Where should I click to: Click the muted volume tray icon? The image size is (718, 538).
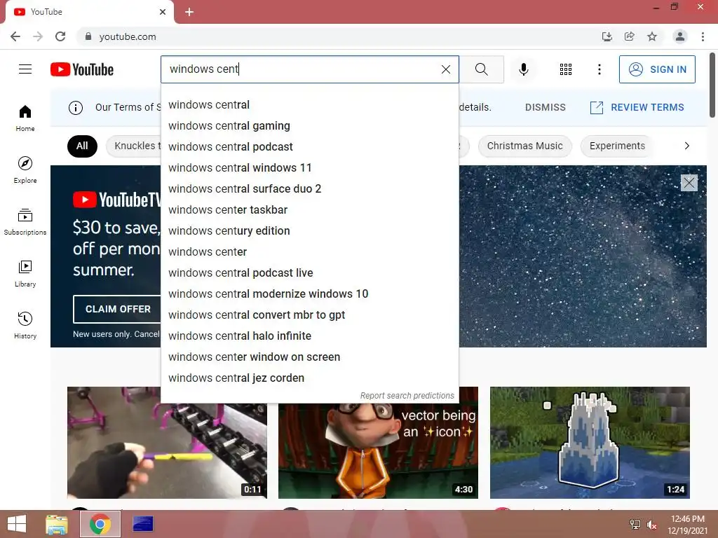pos(651,525)
